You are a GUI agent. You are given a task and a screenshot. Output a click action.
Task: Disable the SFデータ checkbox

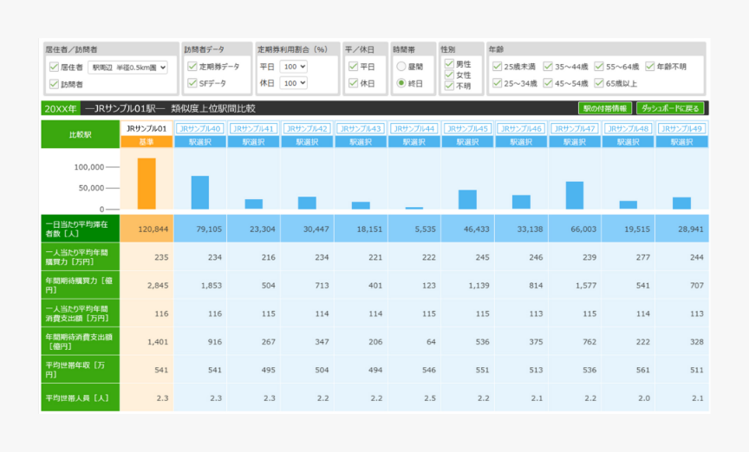click(x=192, y=83)
